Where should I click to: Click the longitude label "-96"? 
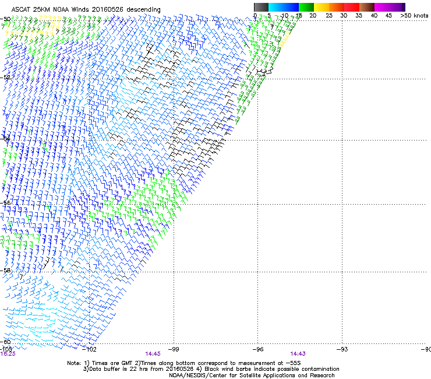coord(258,349)
